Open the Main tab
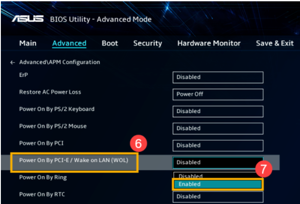The width and height of the screenshot is (300, 204). coord(28,43)
